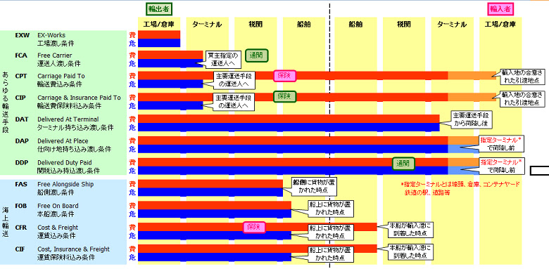Click the Carriage Paid To term name
Viewport: 549px width, 269px height.
pyautogui.click(x=61, y=76)
